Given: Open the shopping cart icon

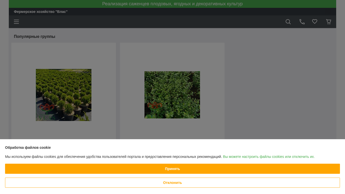Looking at the screenshot, I should [x=329, y=22].
